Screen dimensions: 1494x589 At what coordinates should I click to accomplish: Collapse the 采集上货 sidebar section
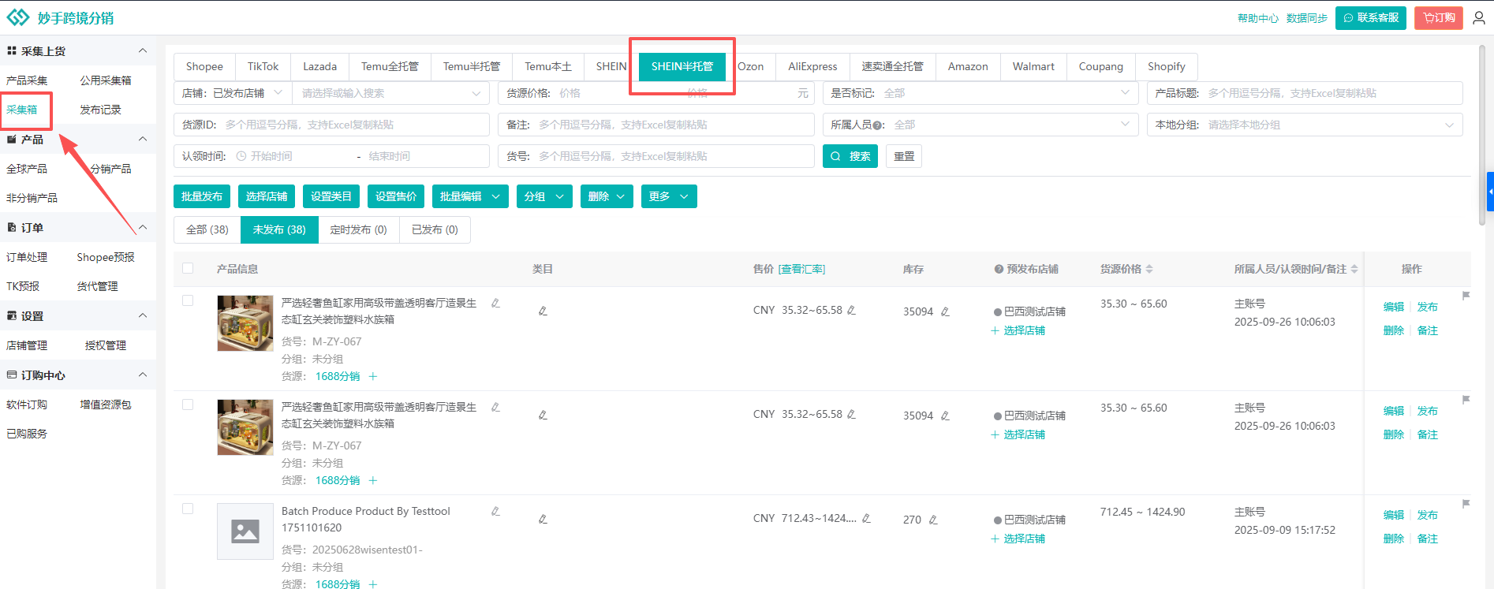coord(143,51)
